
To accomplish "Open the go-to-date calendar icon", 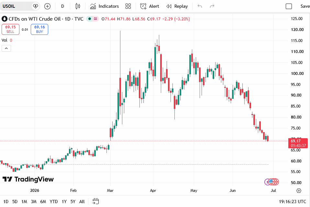I will coord(96,202).
